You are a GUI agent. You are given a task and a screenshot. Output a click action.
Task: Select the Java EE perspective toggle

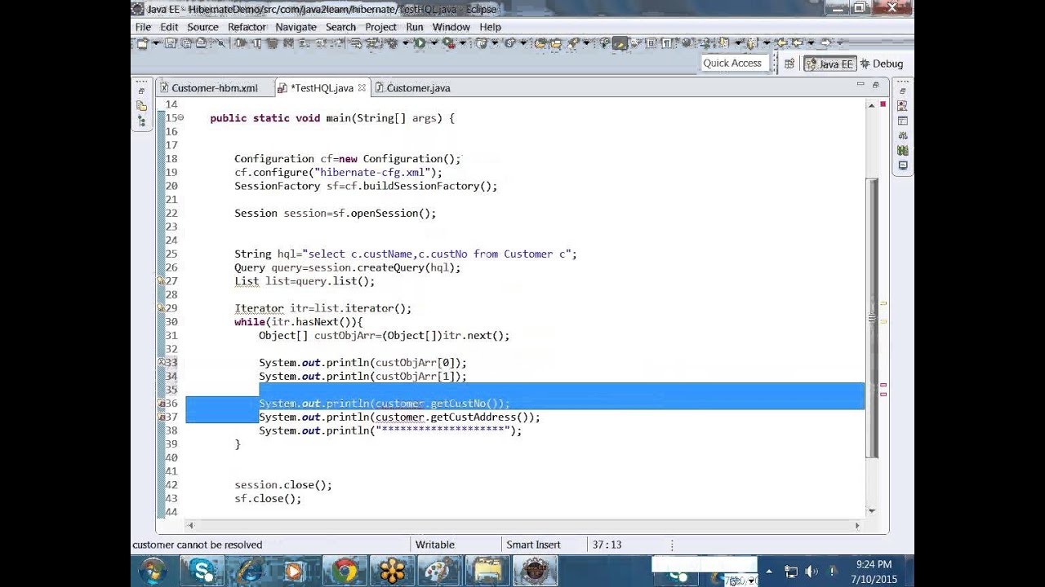[x=829, y=64]
